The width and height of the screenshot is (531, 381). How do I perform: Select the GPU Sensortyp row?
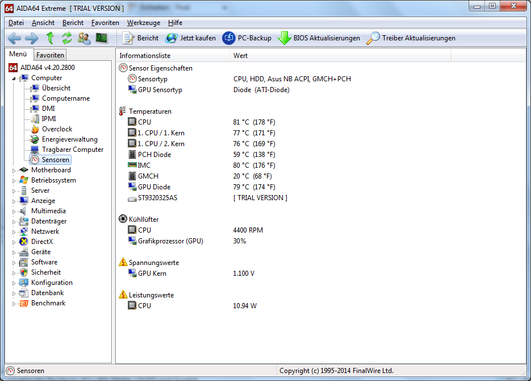(208, 90)
